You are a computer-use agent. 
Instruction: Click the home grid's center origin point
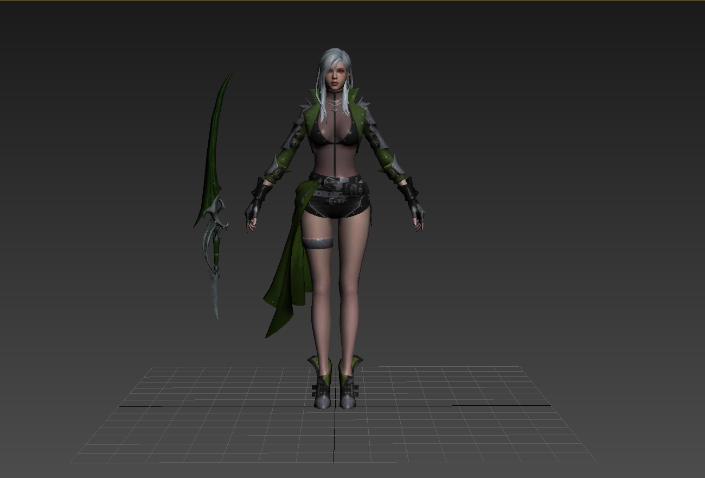coord(335,406)
